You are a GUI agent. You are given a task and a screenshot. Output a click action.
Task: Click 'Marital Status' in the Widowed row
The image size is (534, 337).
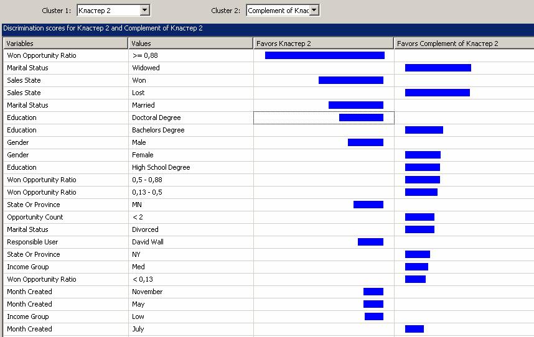(x=27, y=68)
